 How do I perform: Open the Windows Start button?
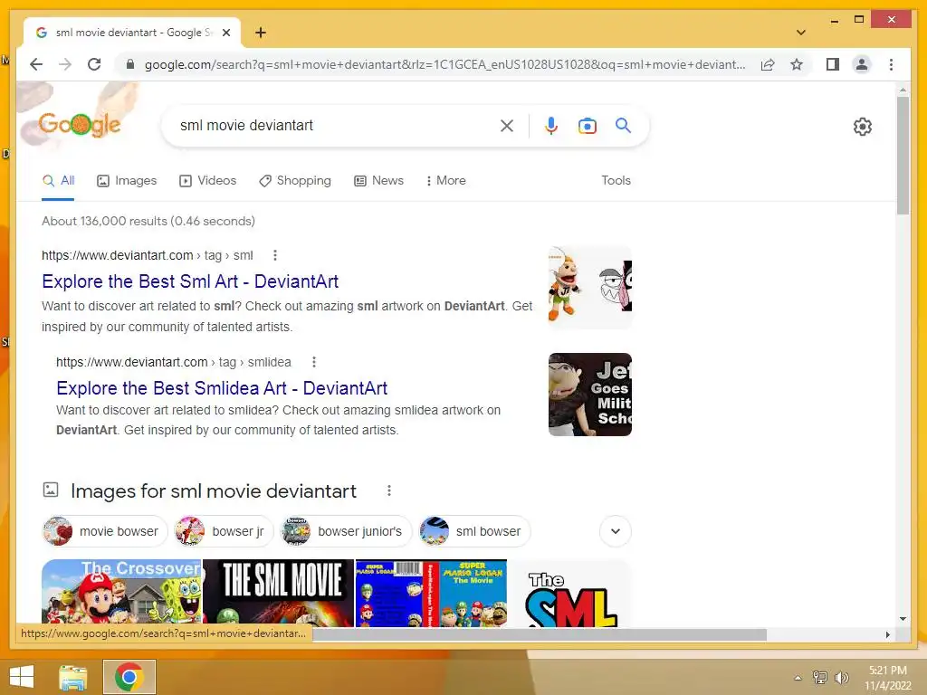tap(22, 677)
